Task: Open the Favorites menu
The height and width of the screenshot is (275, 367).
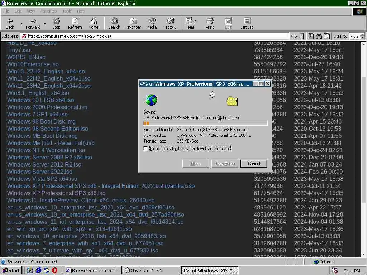Action: point(48,11)
